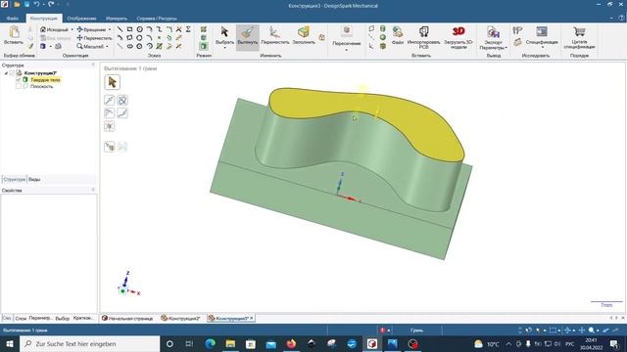Select the circle sketch tool in top row
Viewport: 627px width, 352px height.
click(139, 29)
